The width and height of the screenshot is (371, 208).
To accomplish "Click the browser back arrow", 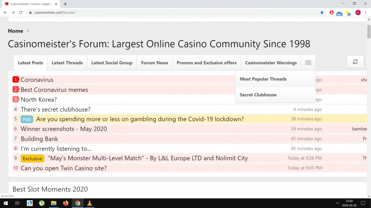I will [x=5, y=13].
